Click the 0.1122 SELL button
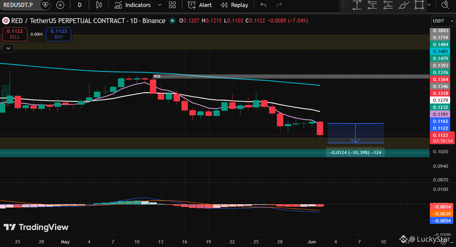 (15, 34)
